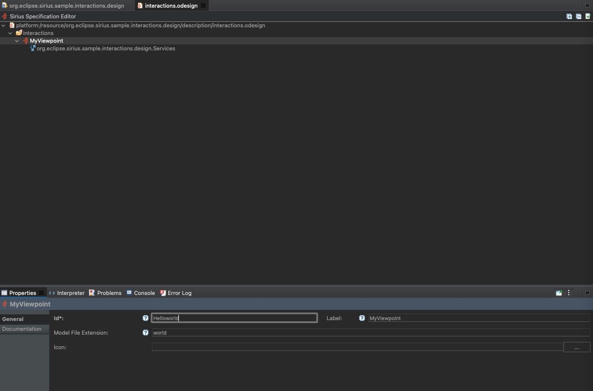
Task: Close the interactions.odesign editor tab
Action: coord(203,6)
